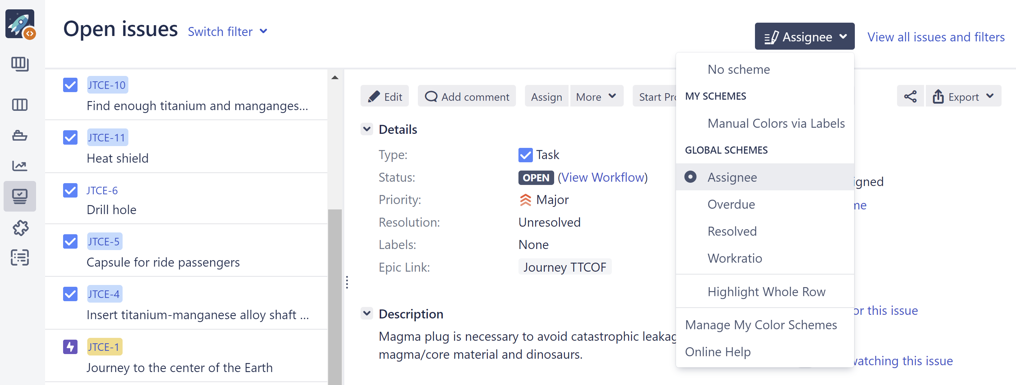Select the Releases ship icon
This screenshot has height=385, width=1016.
(20, 135)
